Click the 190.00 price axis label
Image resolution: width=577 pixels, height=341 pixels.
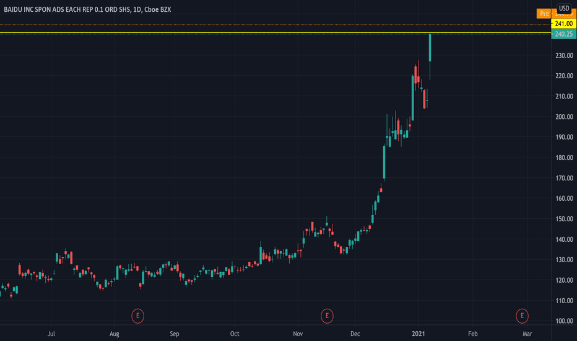pyautogui.click(x=564, y=137)
